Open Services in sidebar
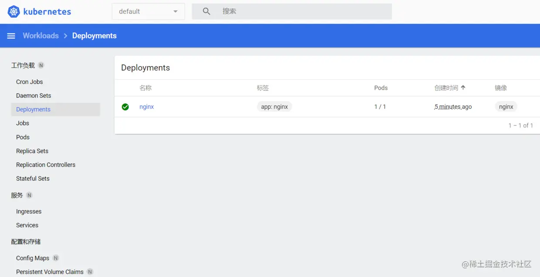This screenshot has height=277, width=540. [x=27, y=225]
